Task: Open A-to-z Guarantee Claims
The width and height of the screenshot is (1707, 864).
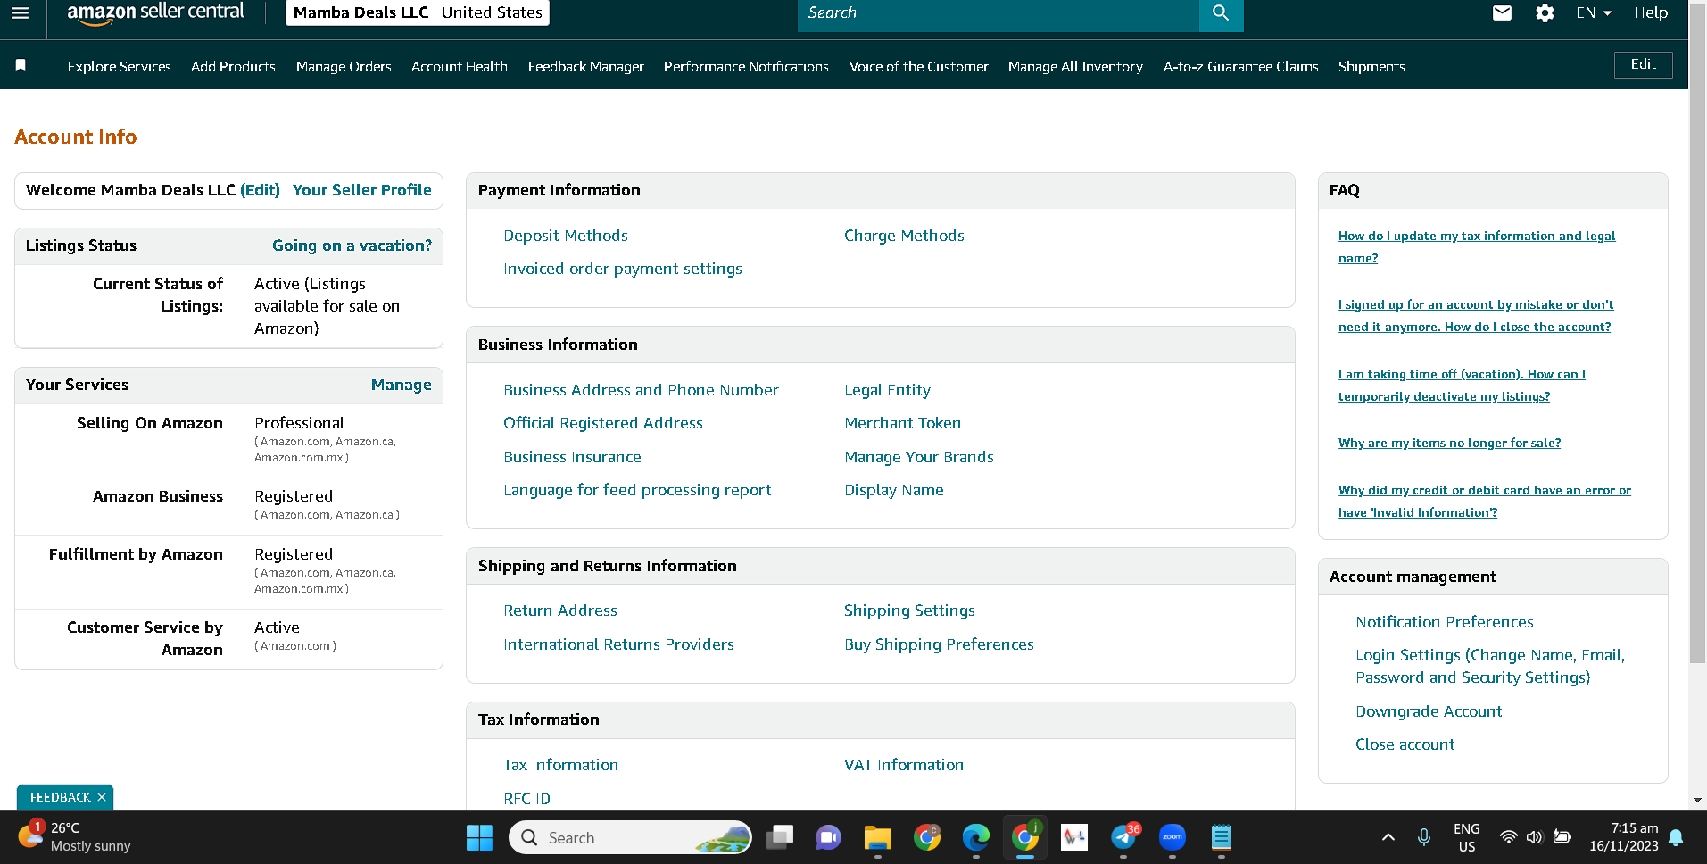Action: point(1241,66)
